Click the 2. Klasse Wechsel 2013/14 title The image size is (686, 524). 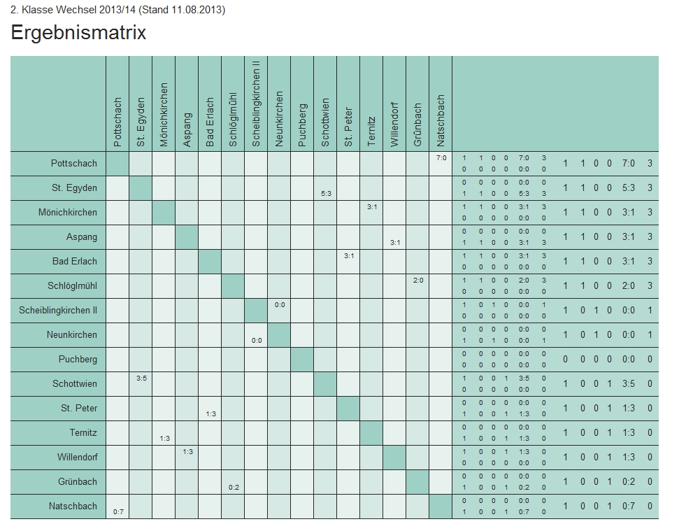click(x=118, y=10)
